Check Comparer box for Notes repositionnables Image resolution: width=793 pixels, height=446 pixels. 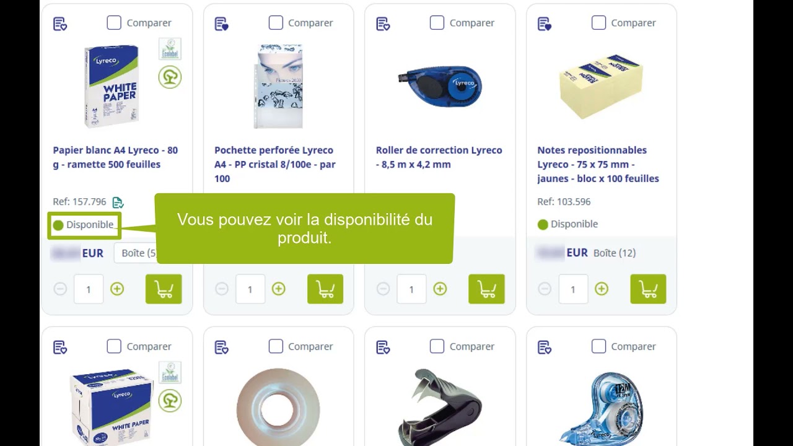point(598,23)
